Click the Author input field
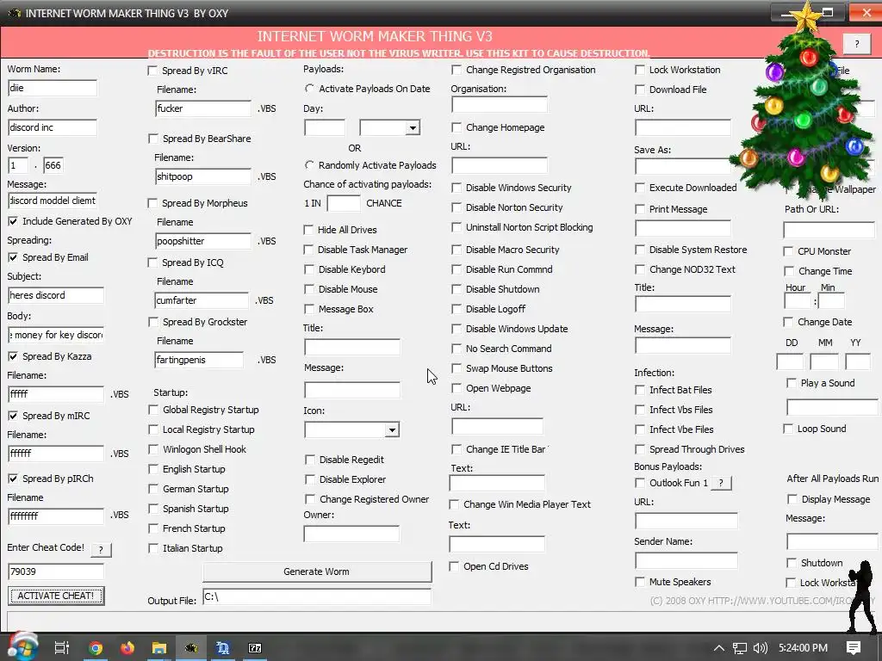This screenshot has width=882, height=661. coord(53,127)
